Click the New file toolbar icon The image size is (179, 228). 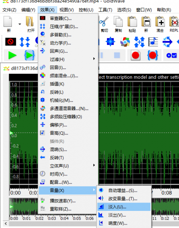(x=8, y=22)
